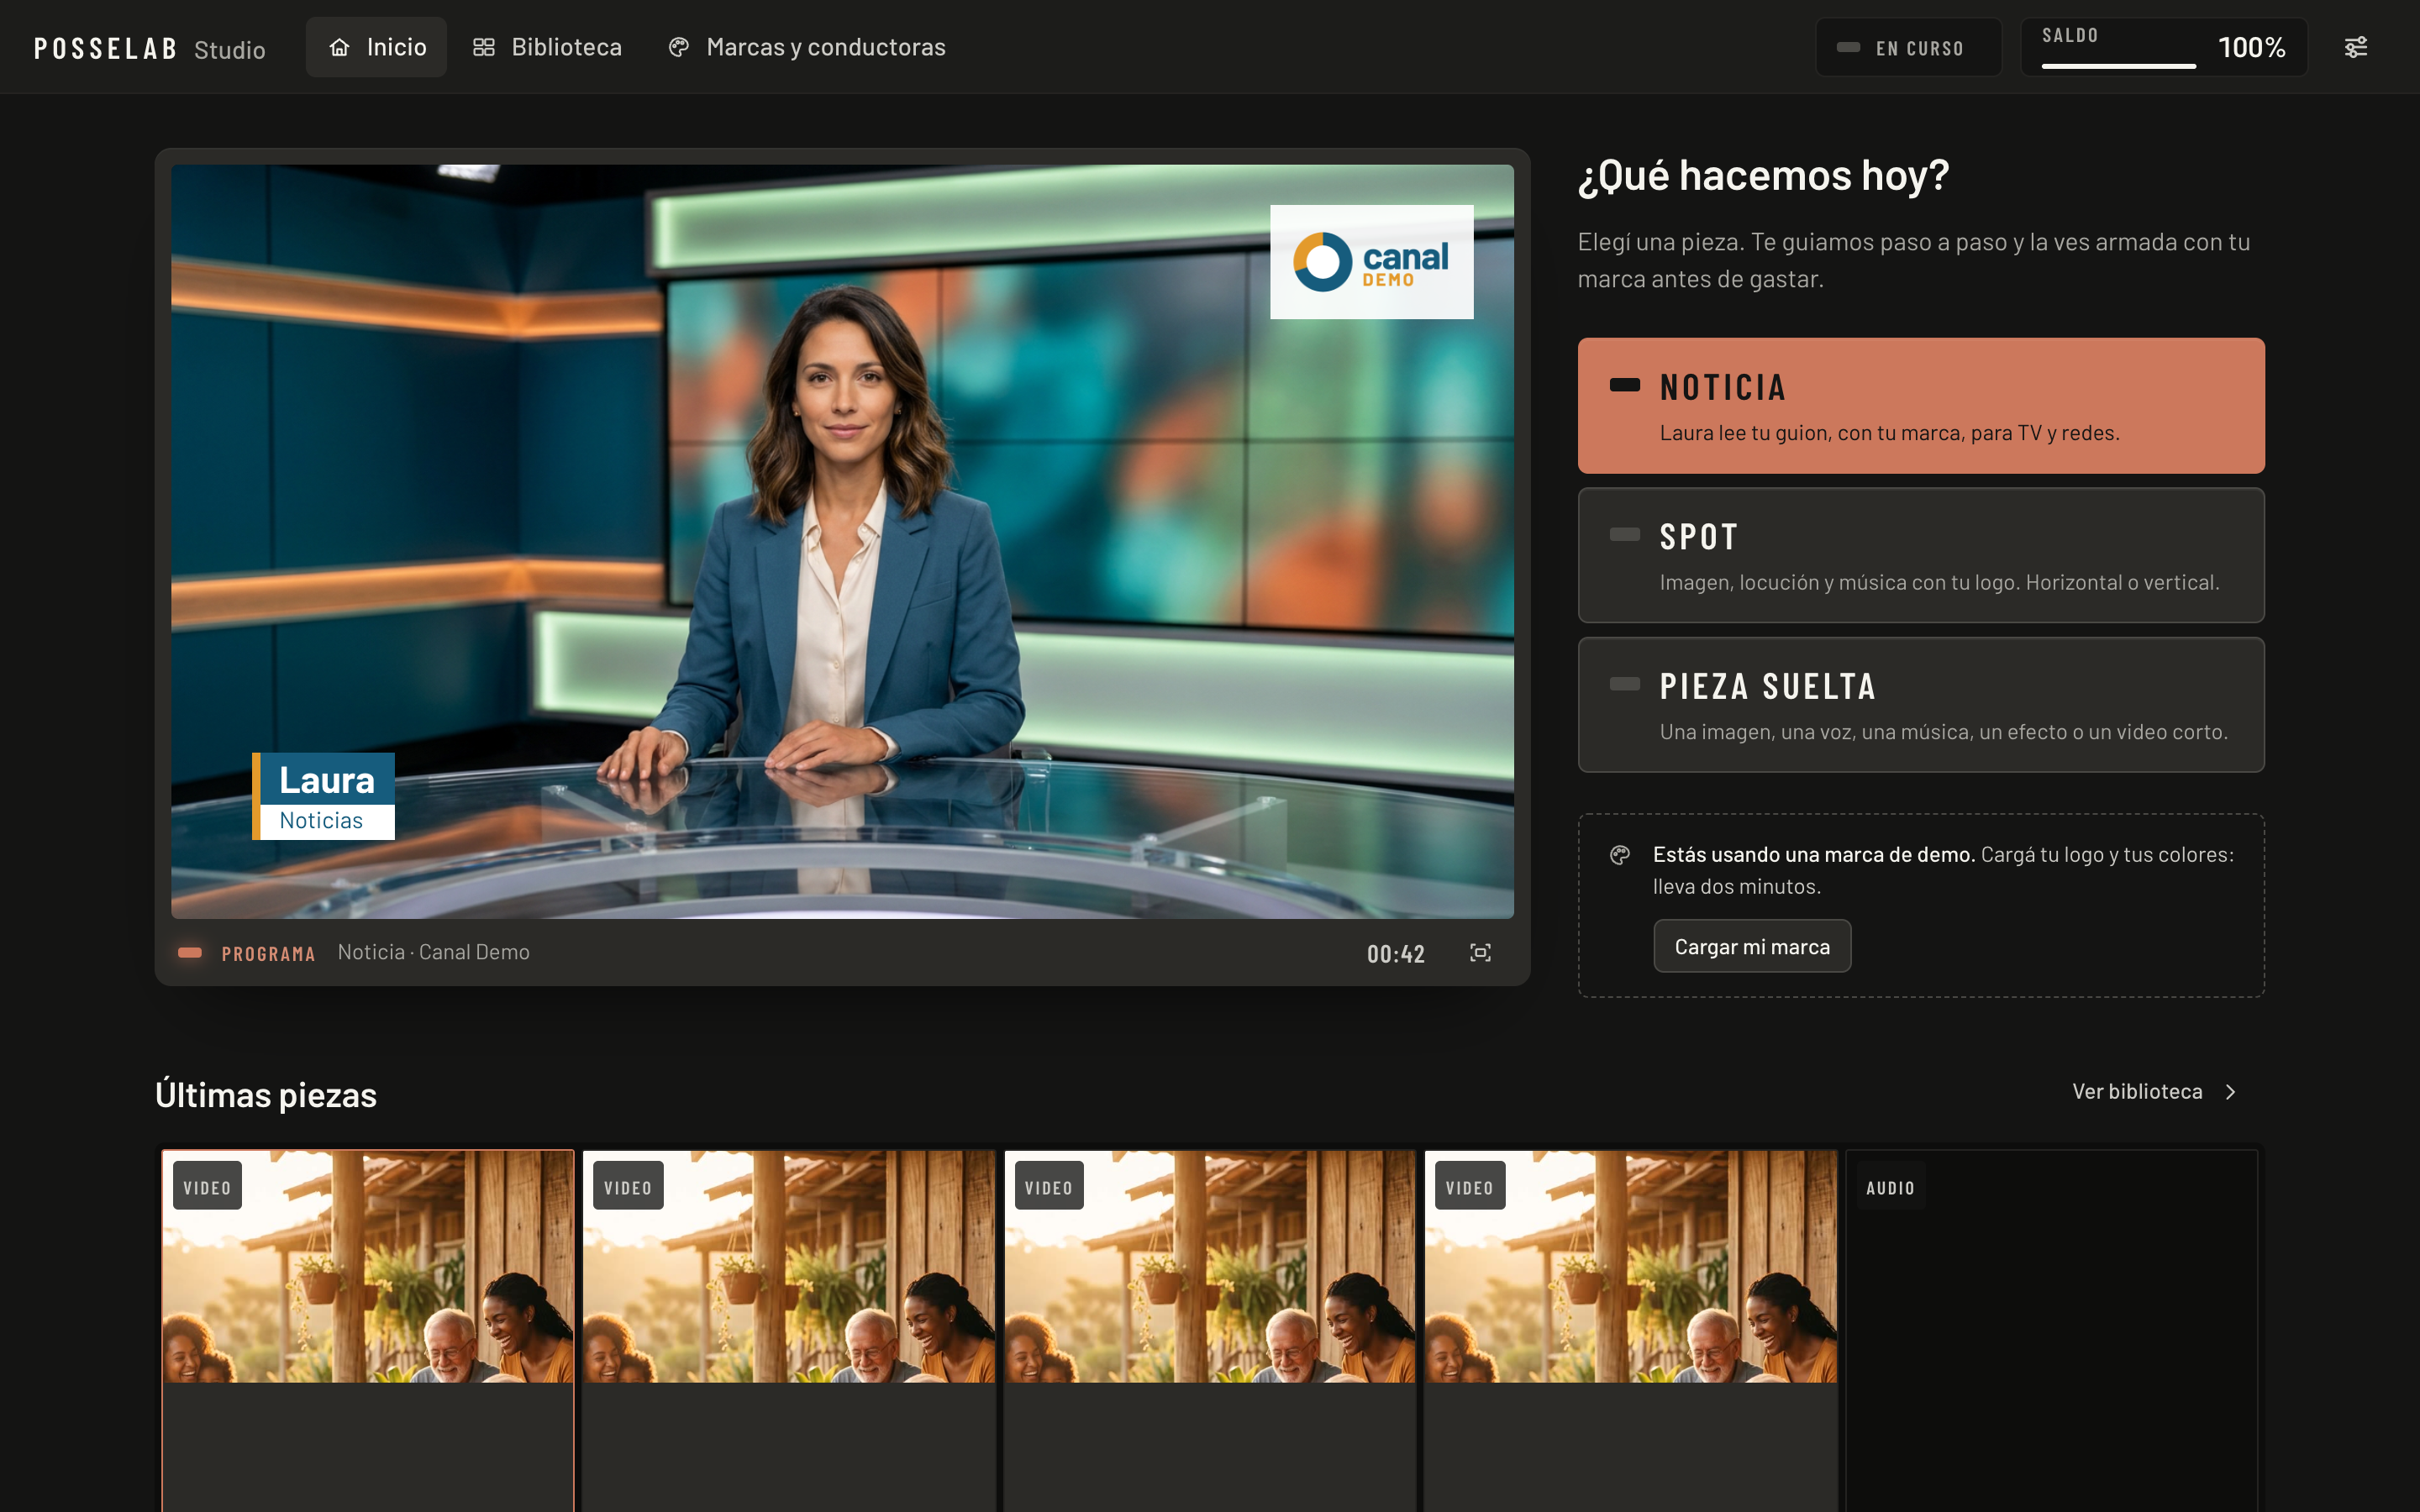The width and height of the screenshot is (2420, 1512).
Task: Click the Ver biblioteca chevron arrow
Action: (x=2230, y=1092)
